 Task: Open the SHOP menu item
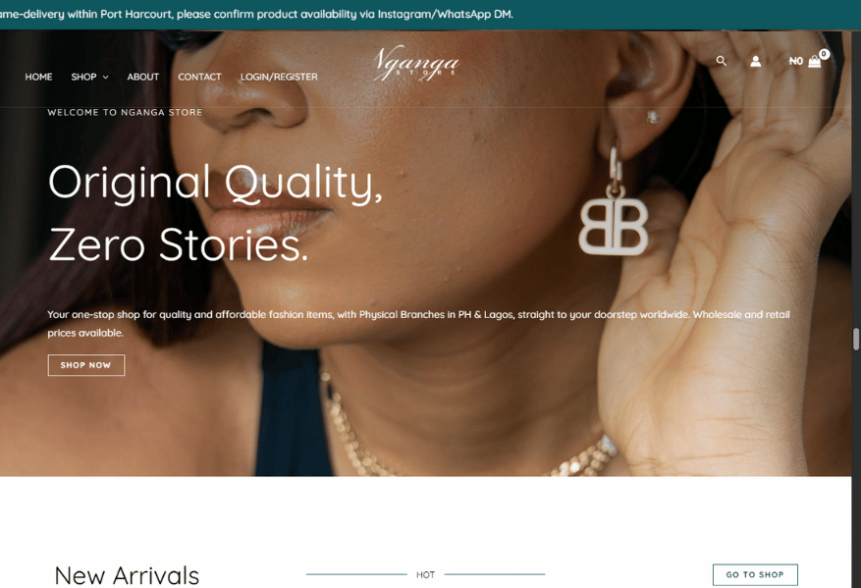pyautogui.click(x=83, y=77)
